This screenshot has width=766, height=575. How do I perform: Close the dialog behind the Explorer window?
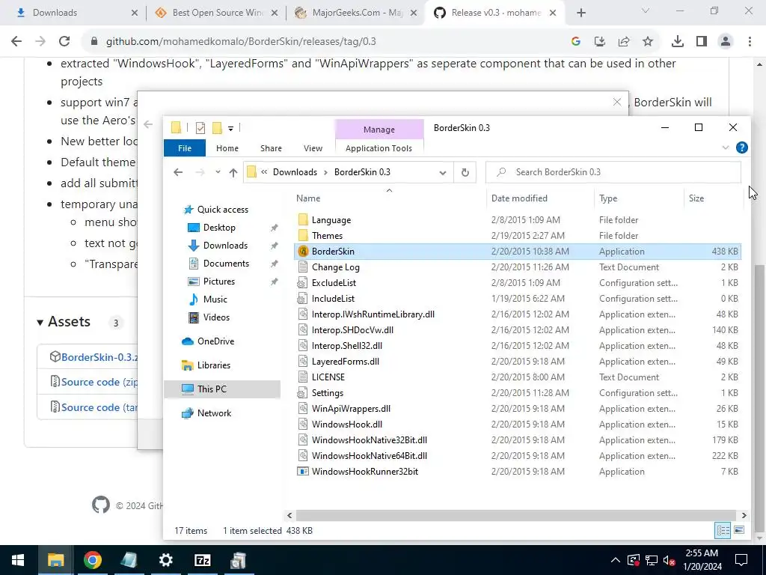(x=617, y=102)
